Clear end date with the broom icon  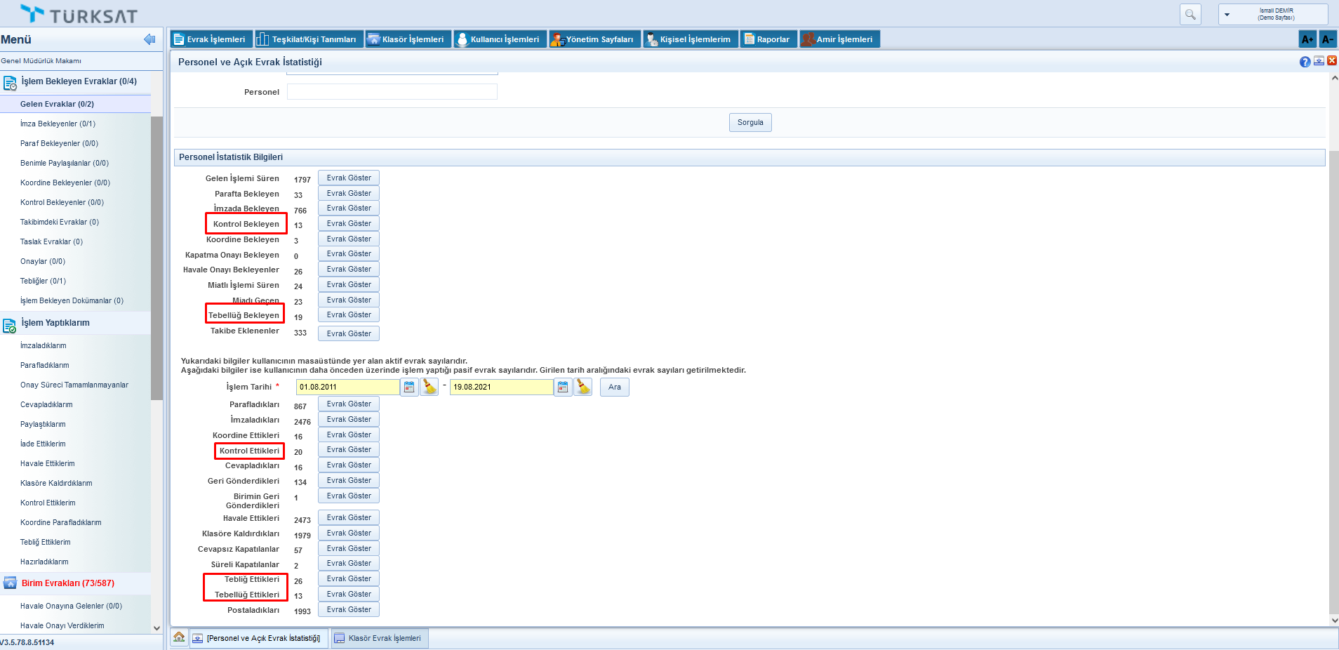(582, 387)
